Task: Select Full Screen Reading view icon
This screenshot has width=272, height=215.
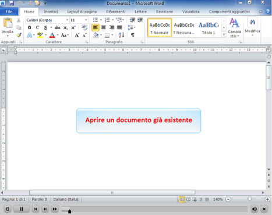Action: 188,199
